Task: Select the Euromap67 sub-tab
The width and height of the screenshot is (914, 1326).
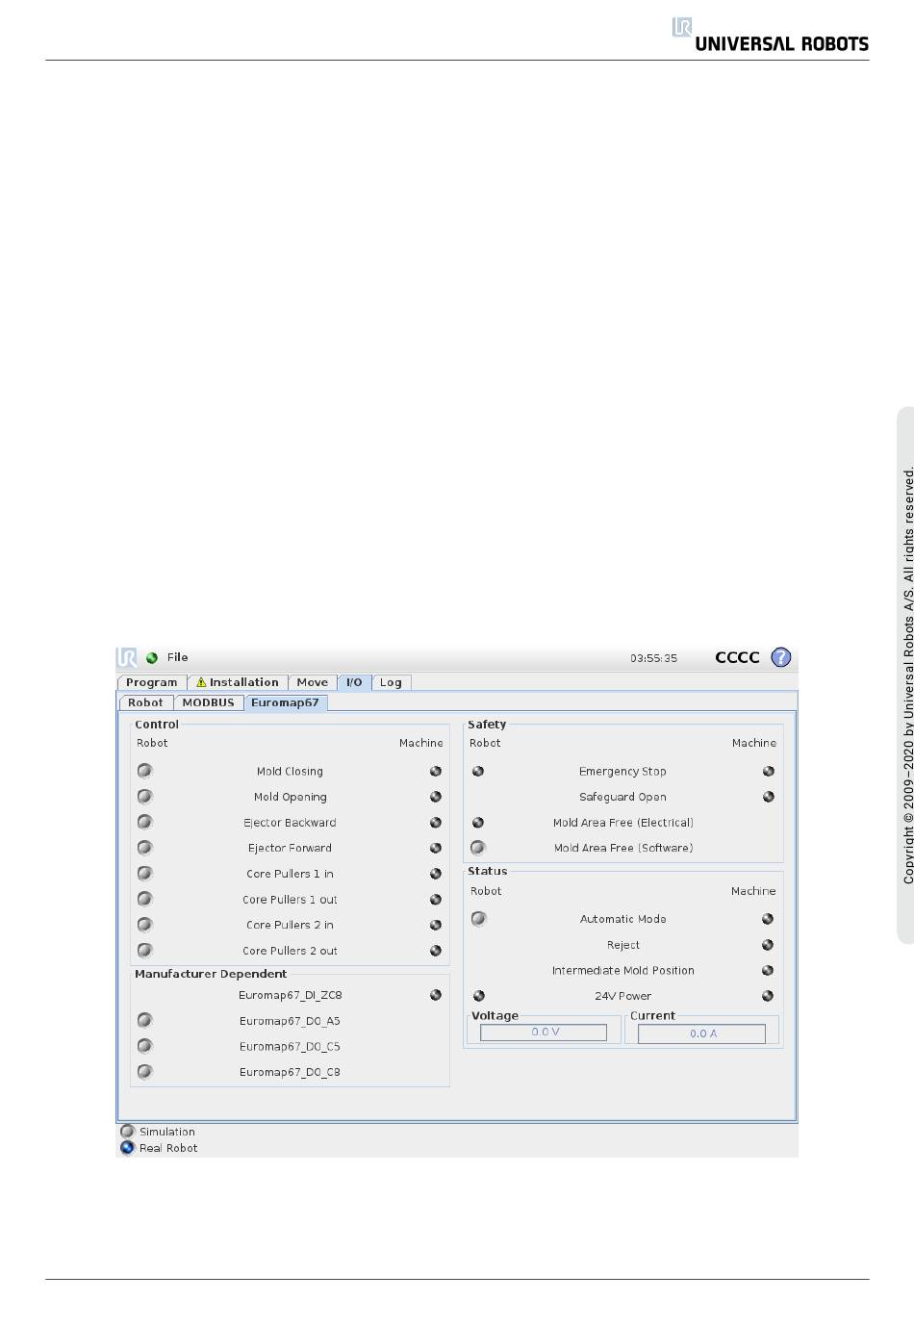Action: (286, 702)
